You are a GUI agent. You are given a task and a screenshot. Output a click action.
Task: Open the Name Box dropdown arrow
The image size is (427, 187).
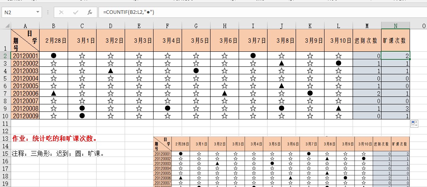click(38, 12)
